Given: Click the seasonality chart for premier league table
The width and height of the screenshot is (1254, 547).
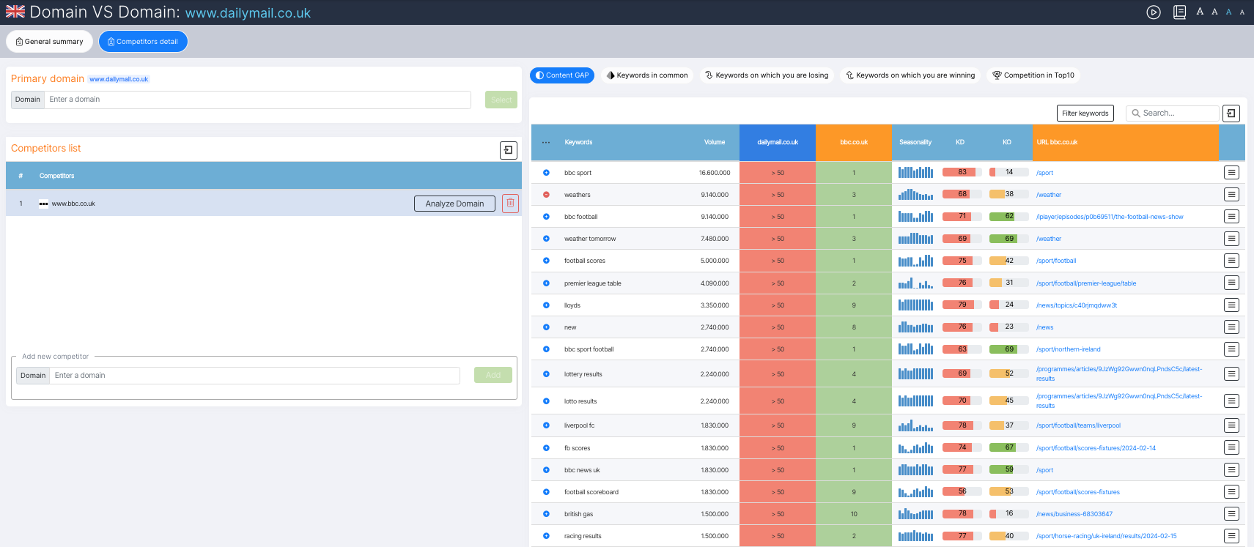Looking at the screenshot, I should pos(915,283).
